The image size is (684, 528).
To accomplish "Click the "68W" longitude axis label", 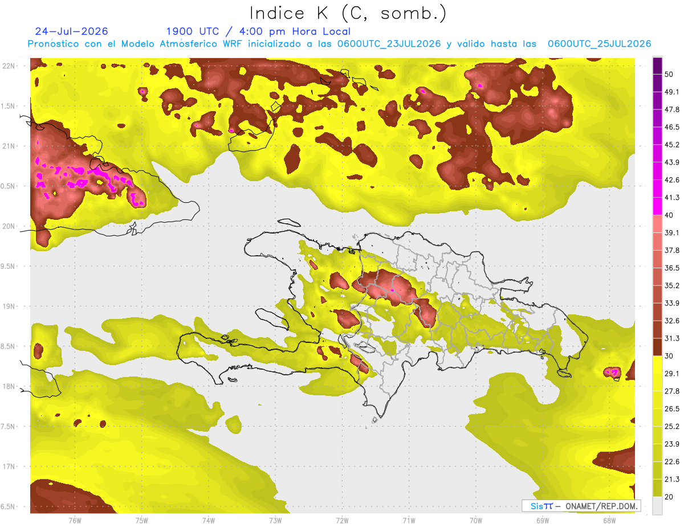I will tap(609, 520).
